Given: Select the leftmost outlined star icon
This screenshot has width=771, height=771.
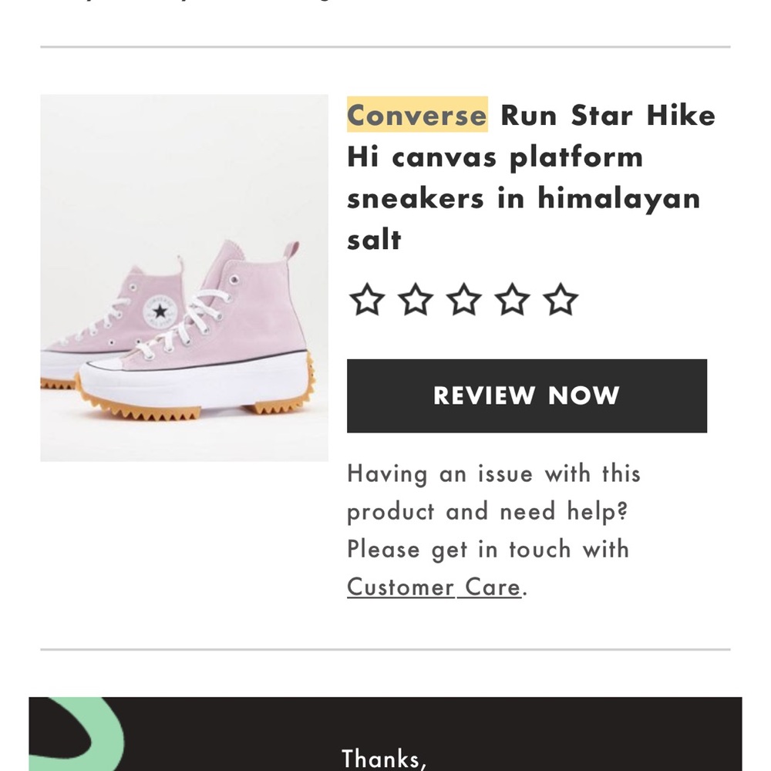Looking at the screenshot, I should (x=368, y=300).
